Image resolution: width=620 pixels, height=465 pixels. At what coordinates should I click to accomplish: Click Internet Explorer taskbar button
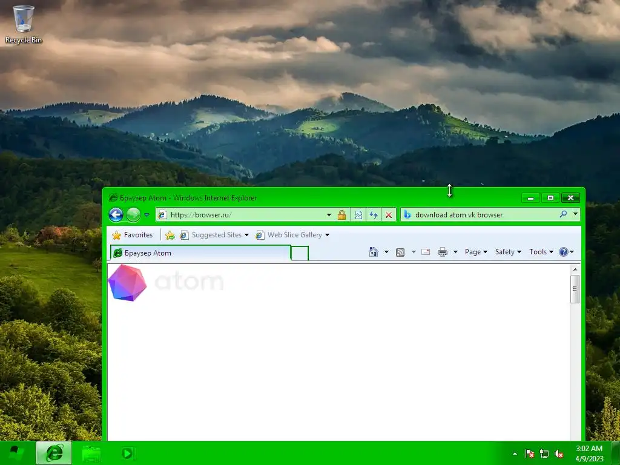click(x=54, y=453)
